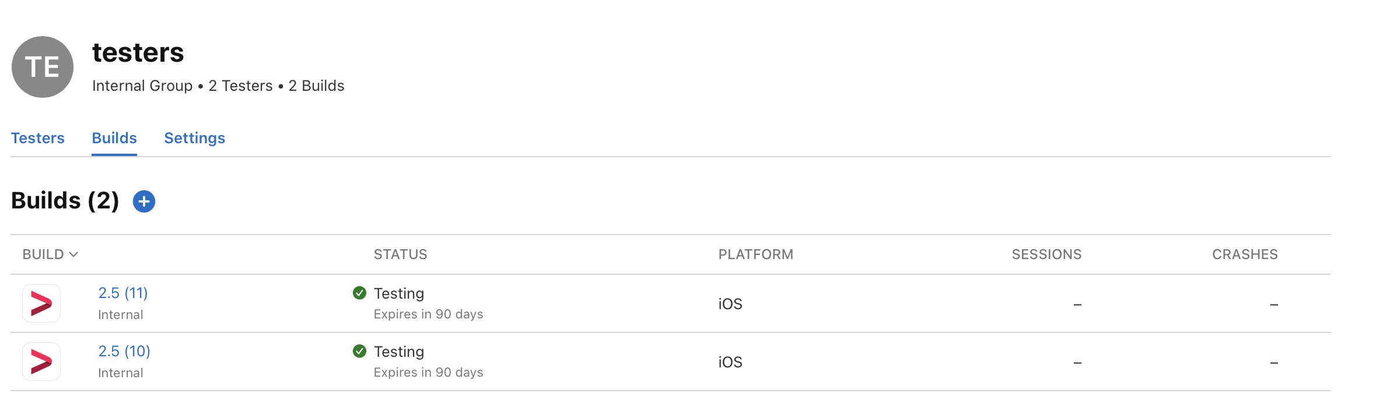Viewport: 1373px width, 411px height.
Task: Switch to the Testers tab
Action: (x=38, y=138)
